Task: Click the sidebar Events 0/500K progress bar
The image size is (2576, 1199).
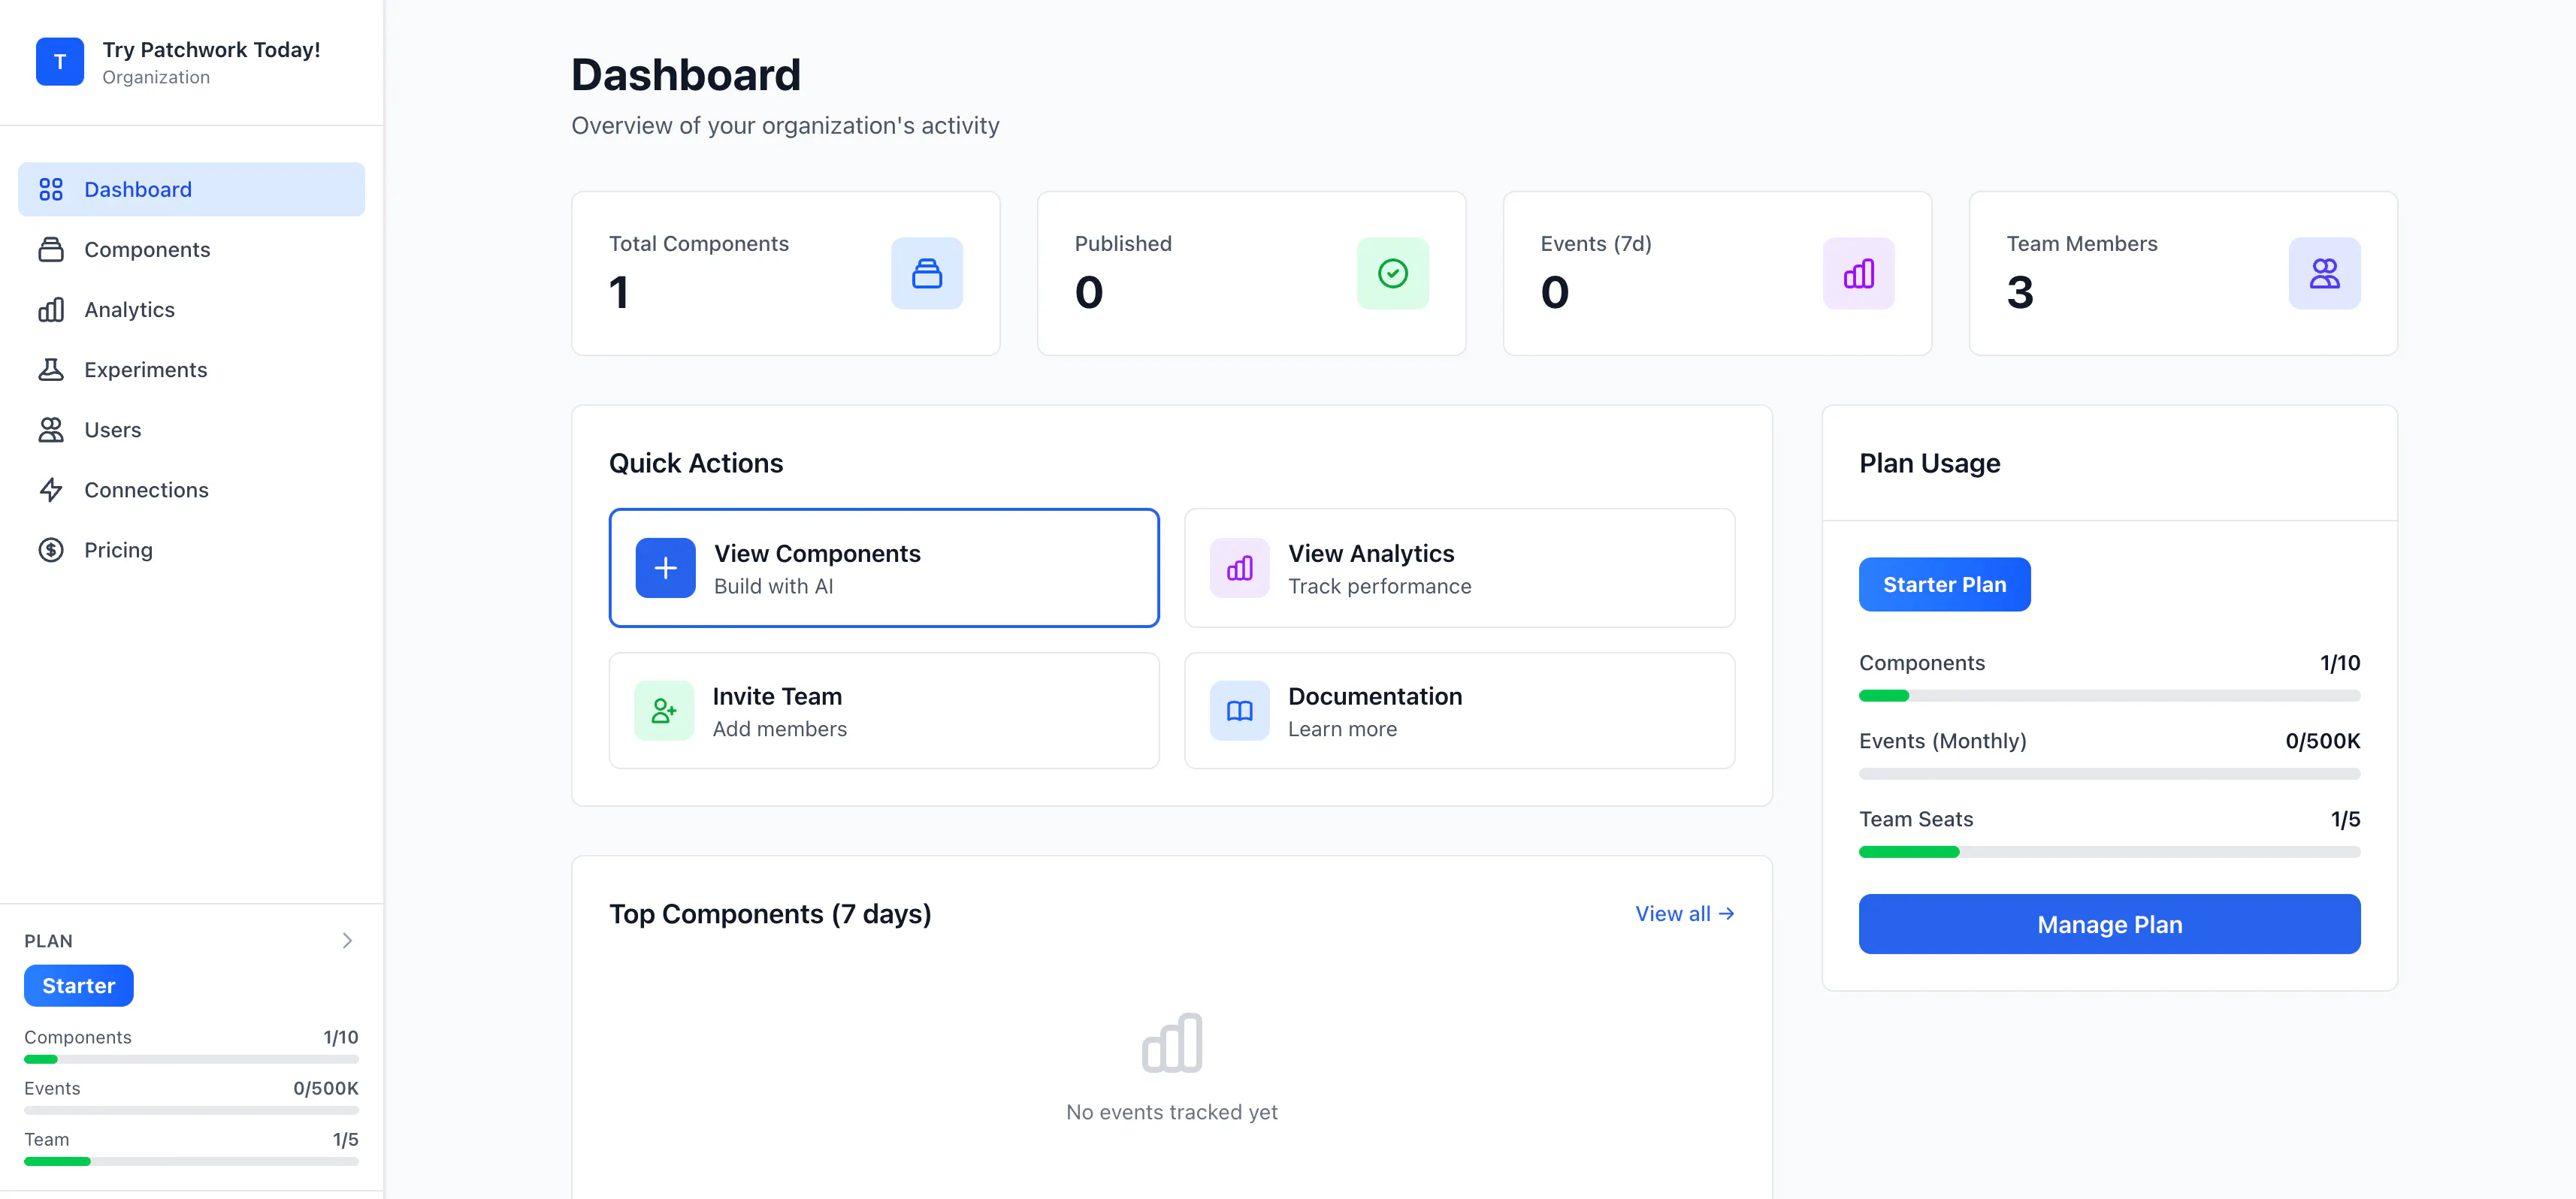Action: click(x=192, y=1110)
